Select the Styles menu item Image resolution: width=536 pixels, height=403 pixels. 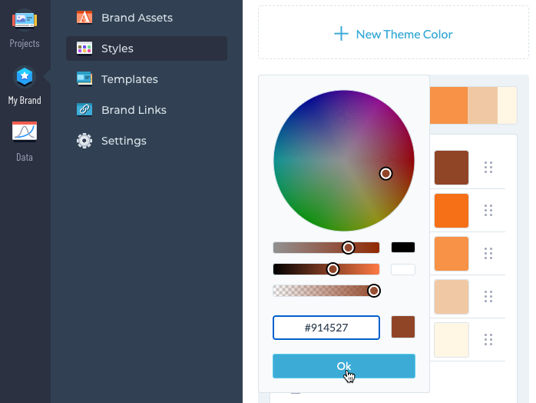(147, 48)
